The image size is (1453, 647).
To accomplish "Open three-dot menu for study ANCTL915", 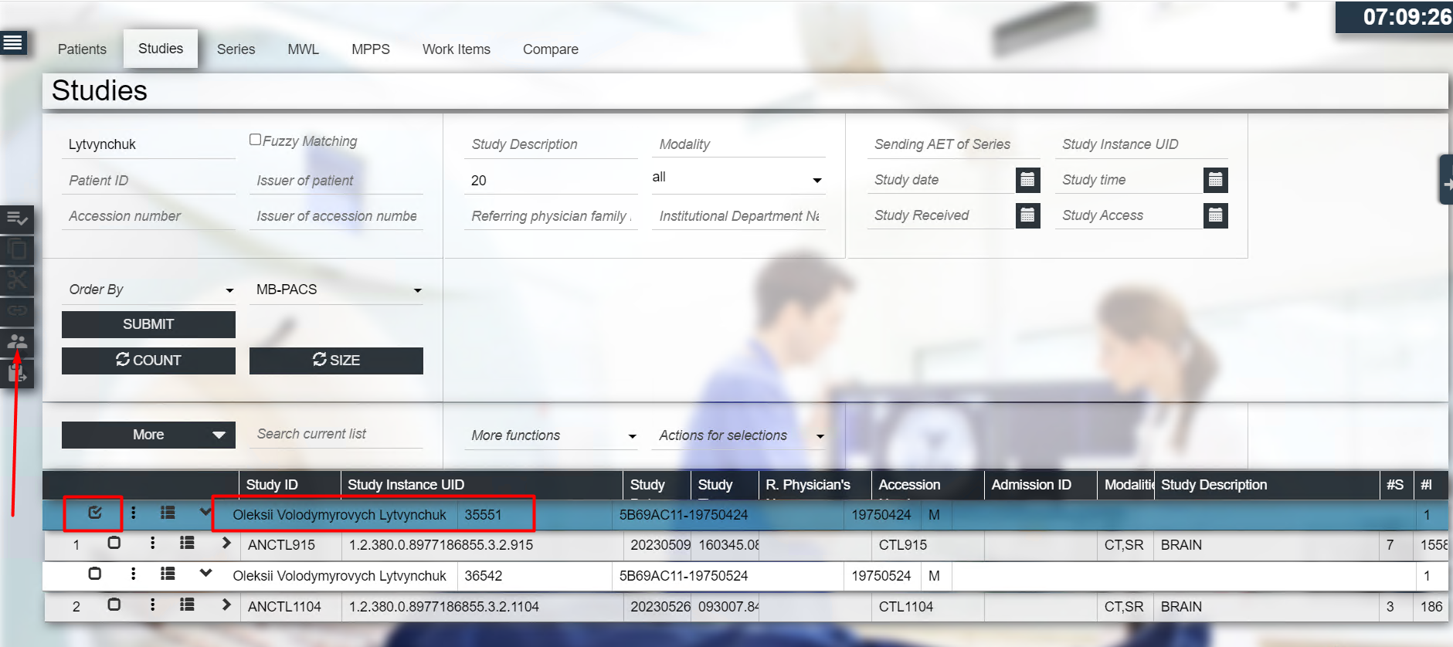I will [x=152, y=544].
